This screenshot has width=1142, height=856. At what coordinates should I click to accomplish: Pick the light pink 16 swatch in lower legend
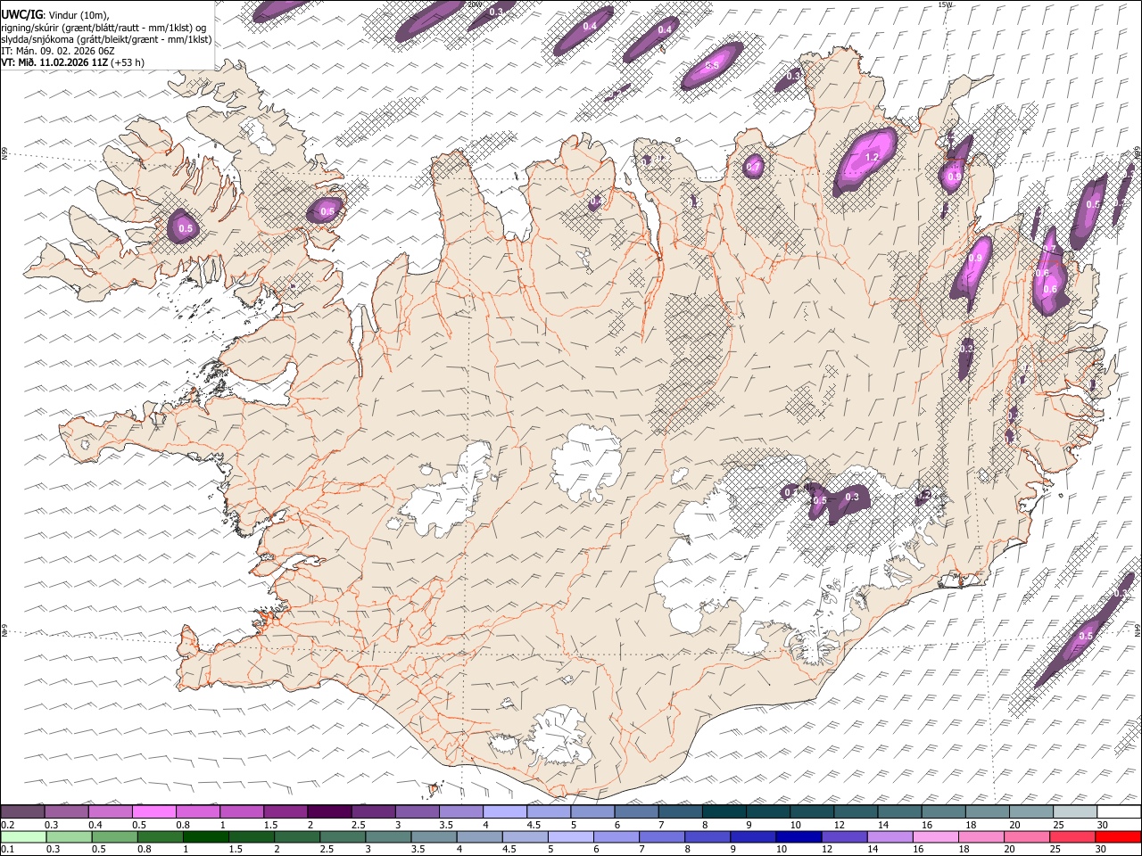(x=934, y=836)
